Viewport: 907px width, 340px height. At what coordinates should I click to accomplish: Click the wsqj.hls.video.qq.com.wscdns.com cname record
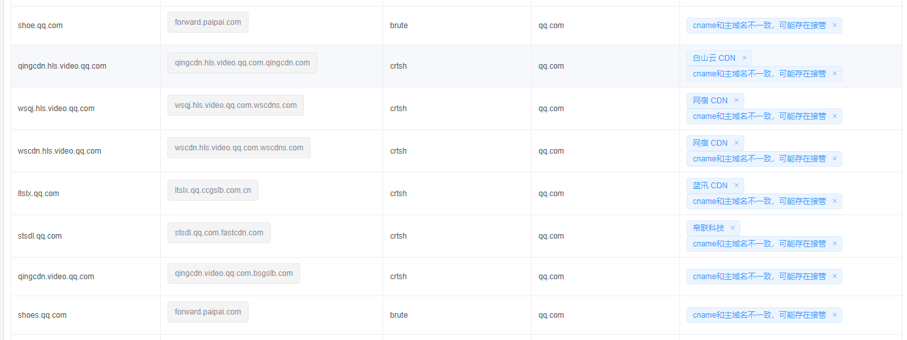(x=235, y=105)
